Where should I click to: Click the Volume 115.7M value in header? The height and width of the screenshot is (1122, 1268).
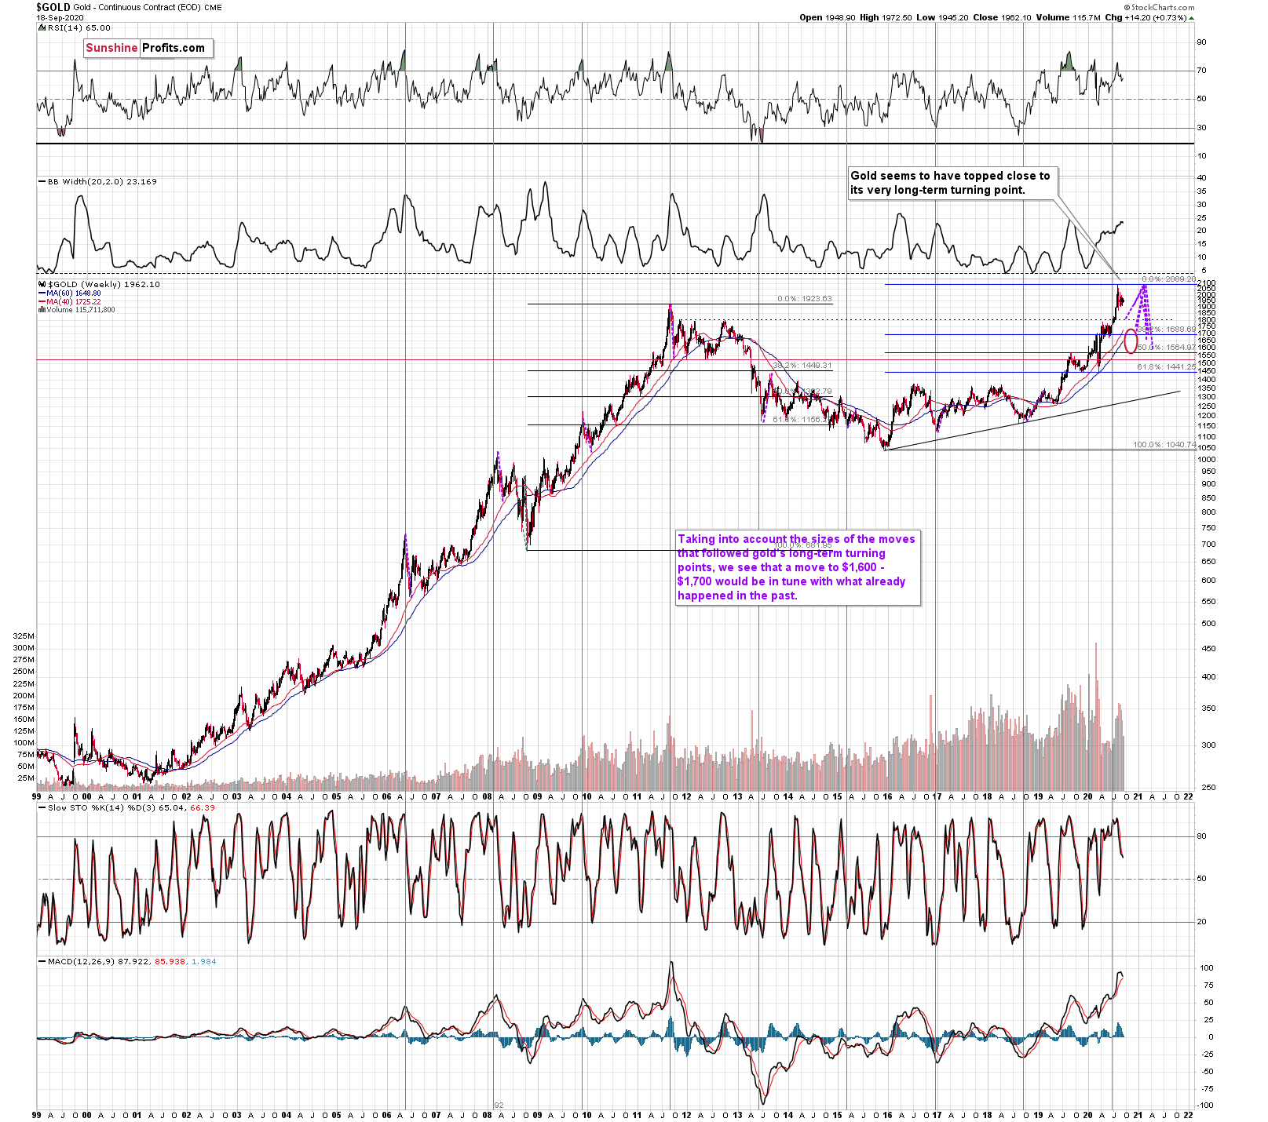click(1068, 17)
